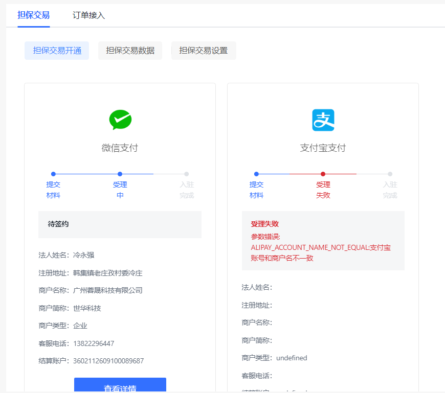Click Alipay 入驻完成 step label
Image resolution: width=445 pixels, height=393 pixels.
click(x=390, y=190)
